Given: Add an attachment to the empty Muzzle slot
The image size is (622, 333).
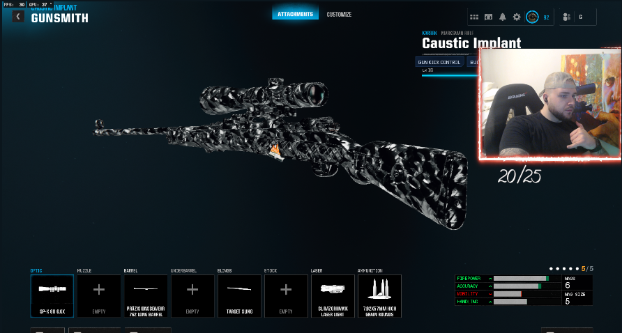Looking at the screenshot, I should point(99,296).
